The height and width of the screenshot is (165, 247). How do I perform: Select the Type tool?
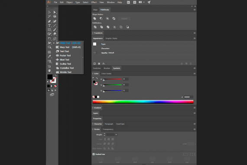(x=49, y=26)
